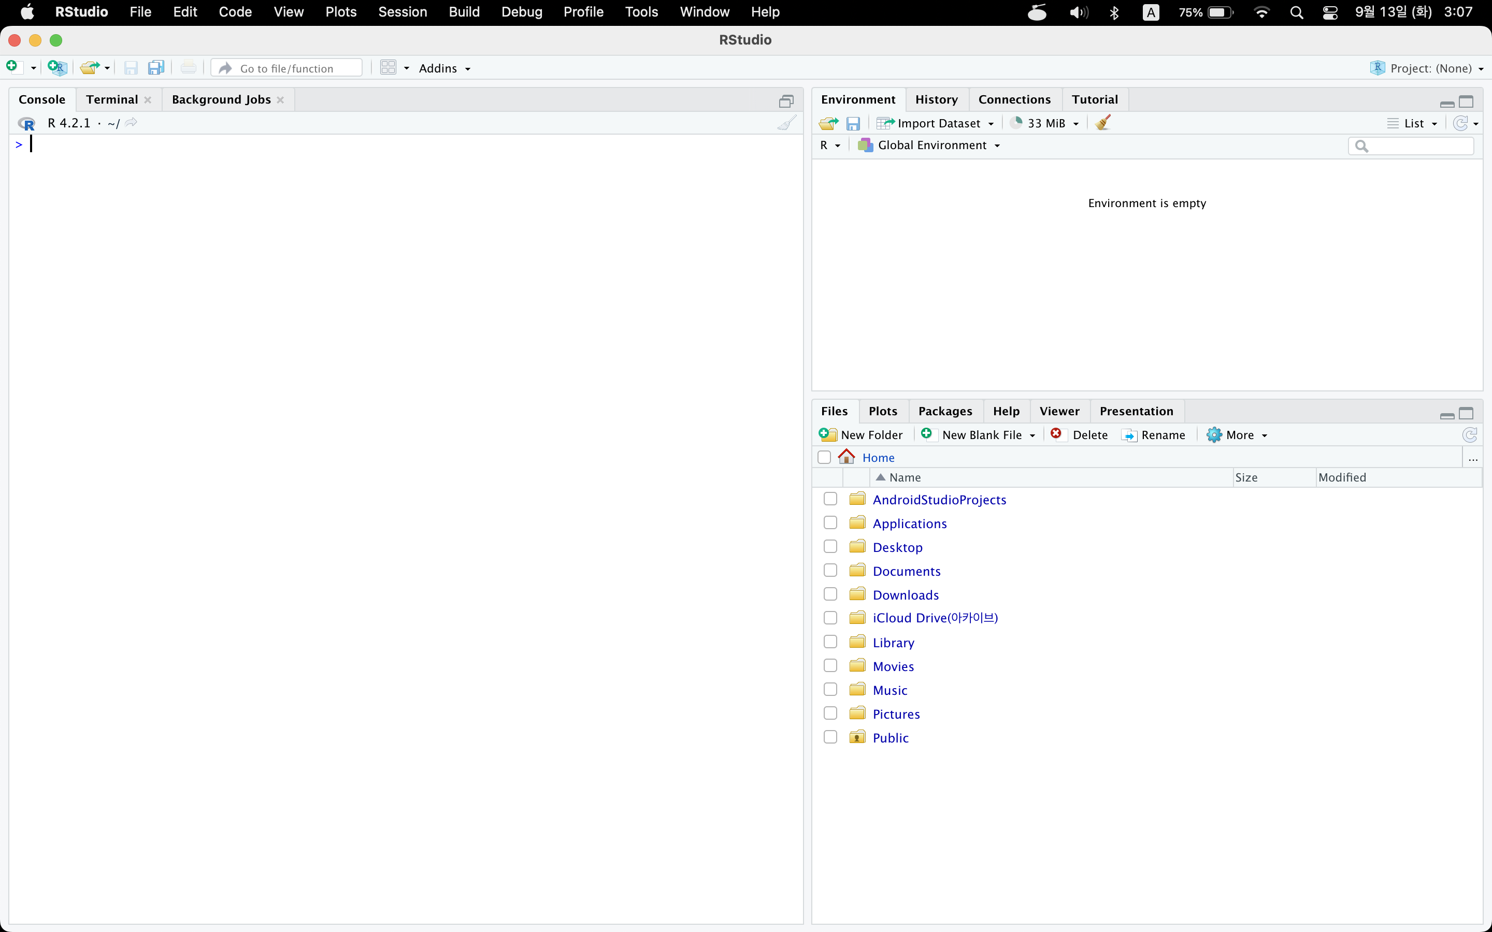The height and width of the screenshot is (932, 1492).
Task: Tick the Library folder checkbox
Action: click(x=830, y=642)
